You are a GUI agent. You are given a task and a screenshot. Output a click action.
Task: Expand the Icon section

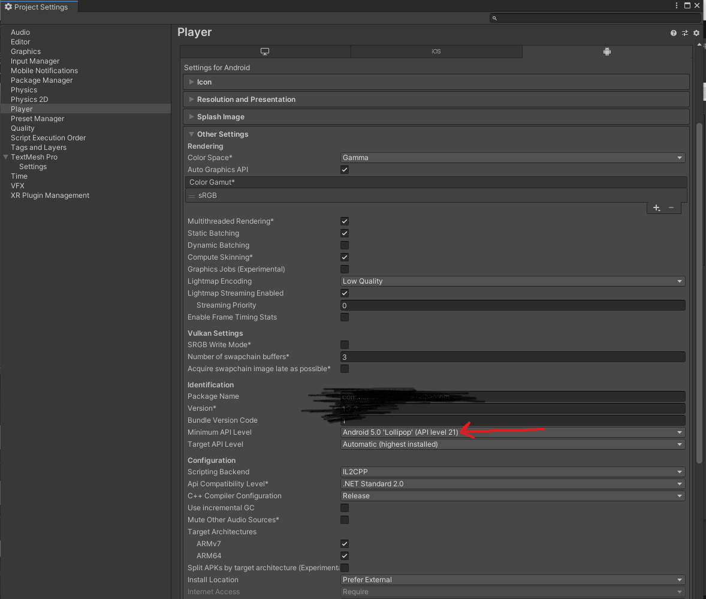(x=436, y=82)
